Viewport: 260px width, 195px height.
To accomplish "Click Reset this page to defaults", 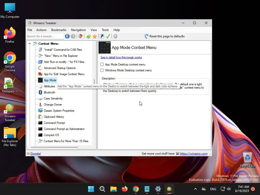I will coord(165,36).
